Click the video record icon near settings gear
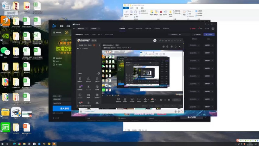Image resolution: width=259 pixels, height=146 pixels. click(x=161, y=100)
